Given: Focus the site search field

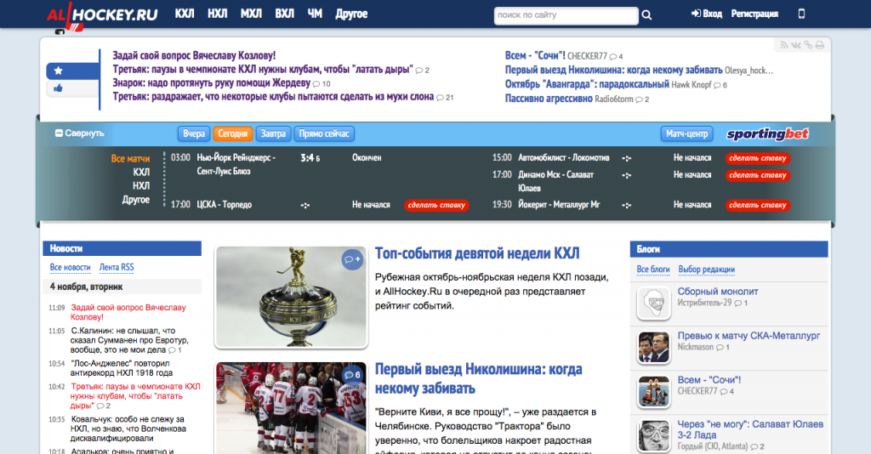Looking at the screenshot, I should [566, 15].
